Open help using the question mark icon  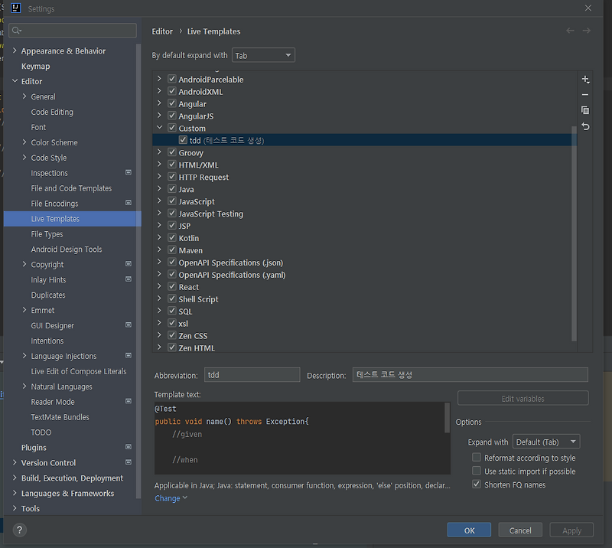click(x=19, y=530)
